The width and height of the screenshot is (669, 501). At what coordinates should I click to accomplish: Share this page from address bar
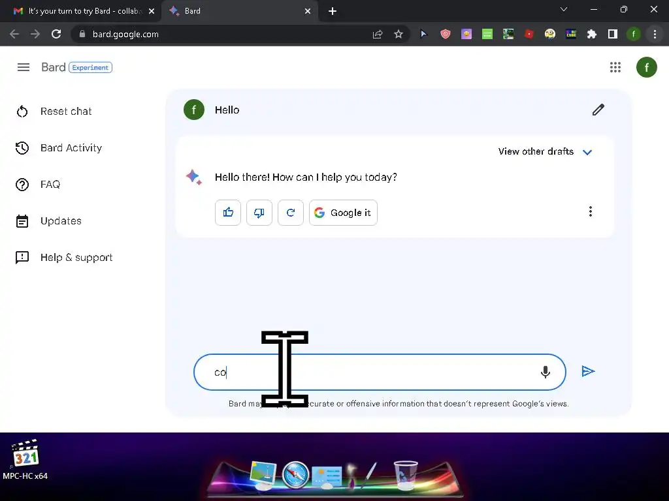click(x=378, y=34)
